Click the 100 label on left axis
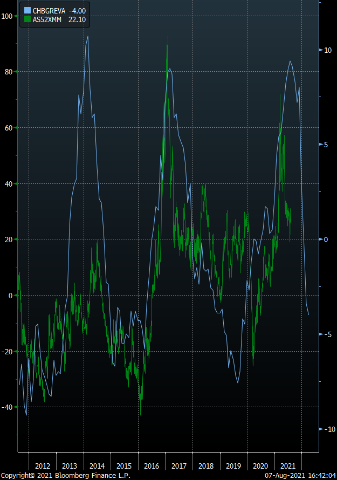337x480 pixels. click(6, 16)
